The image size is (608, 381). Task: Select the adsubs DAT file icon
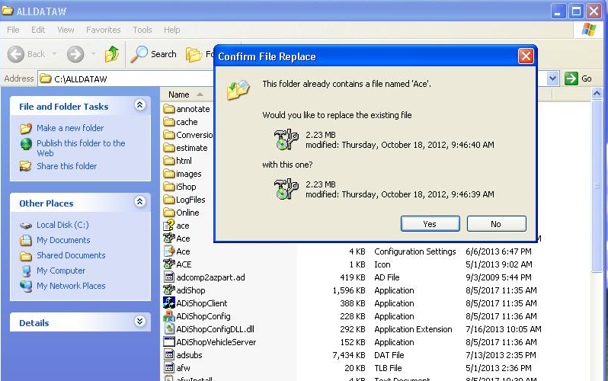[x=169, y=355]
